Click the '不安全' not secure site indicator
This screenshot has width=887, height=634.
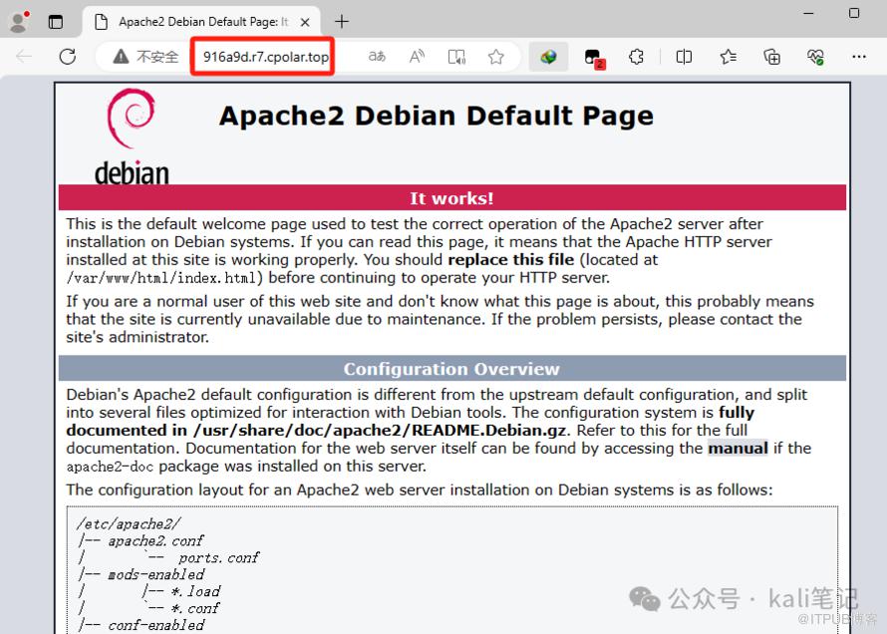(147, 57)
